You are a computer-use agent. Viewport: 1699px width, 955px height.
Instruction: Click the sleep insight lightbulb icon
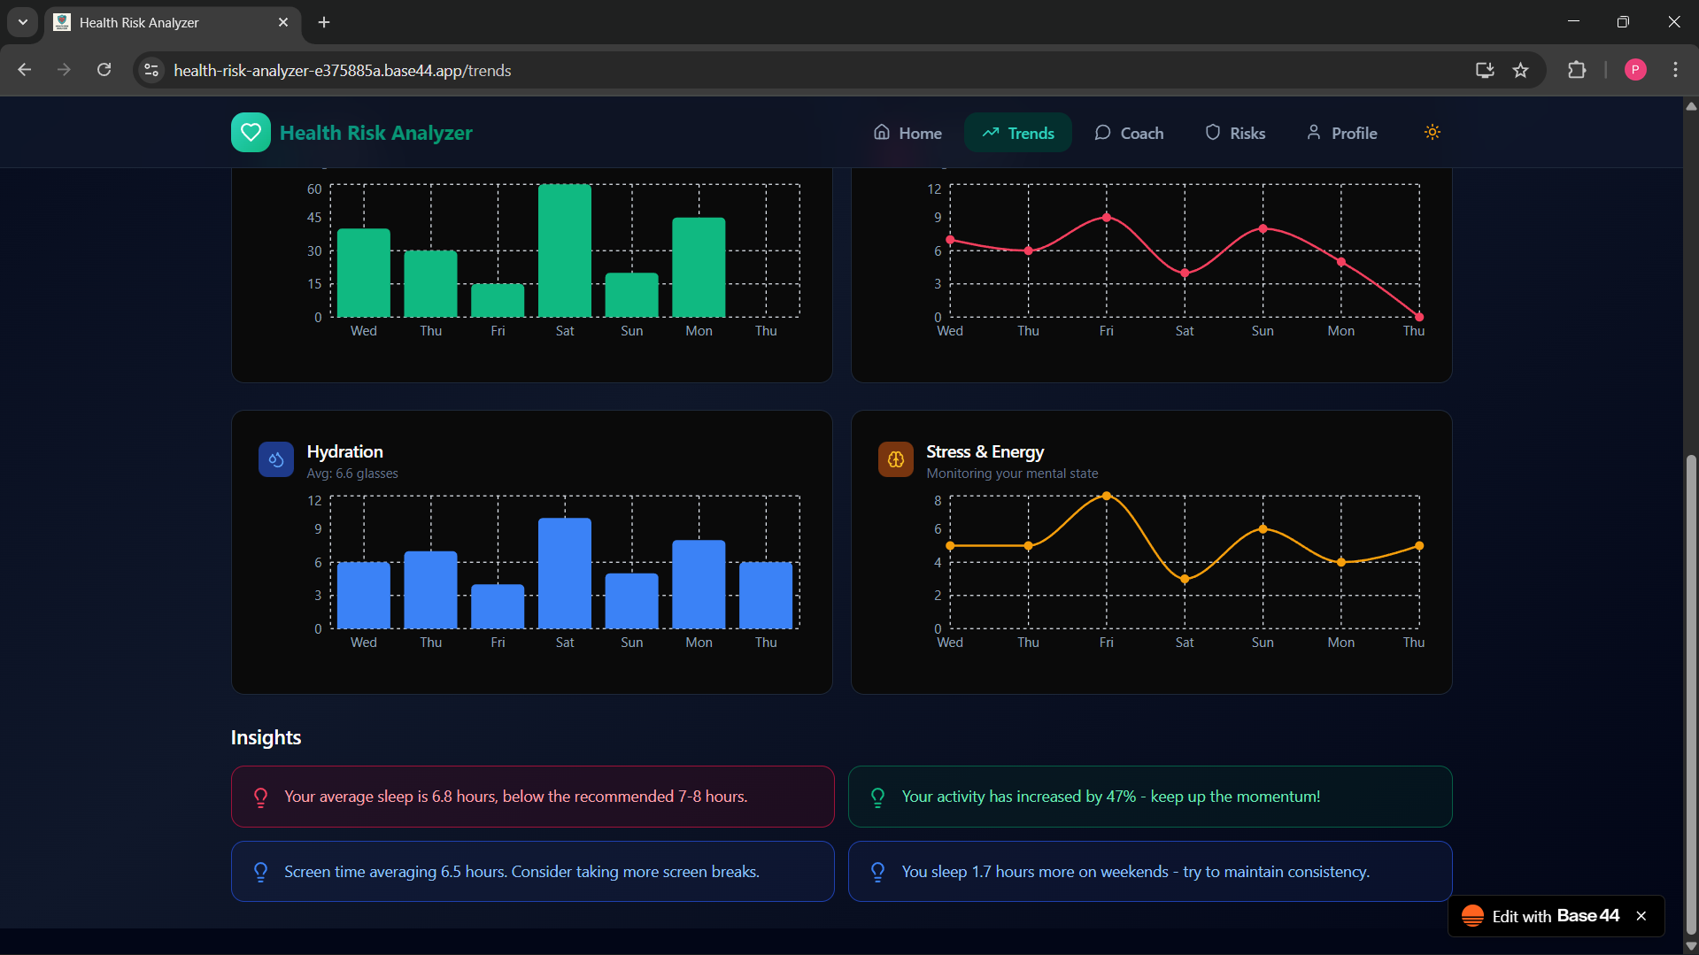[260, 797]
